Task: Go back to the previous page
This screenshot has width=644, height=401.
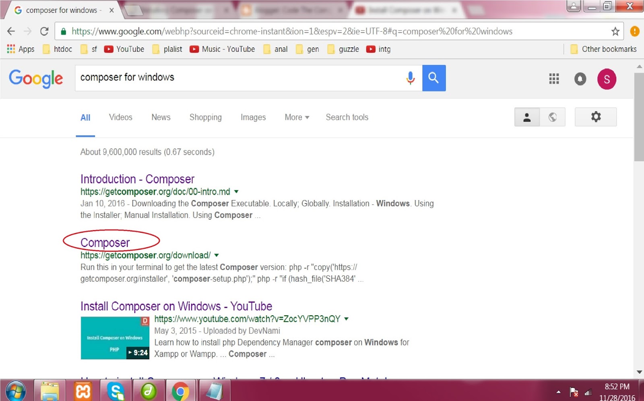Action: tap(11, 31)
